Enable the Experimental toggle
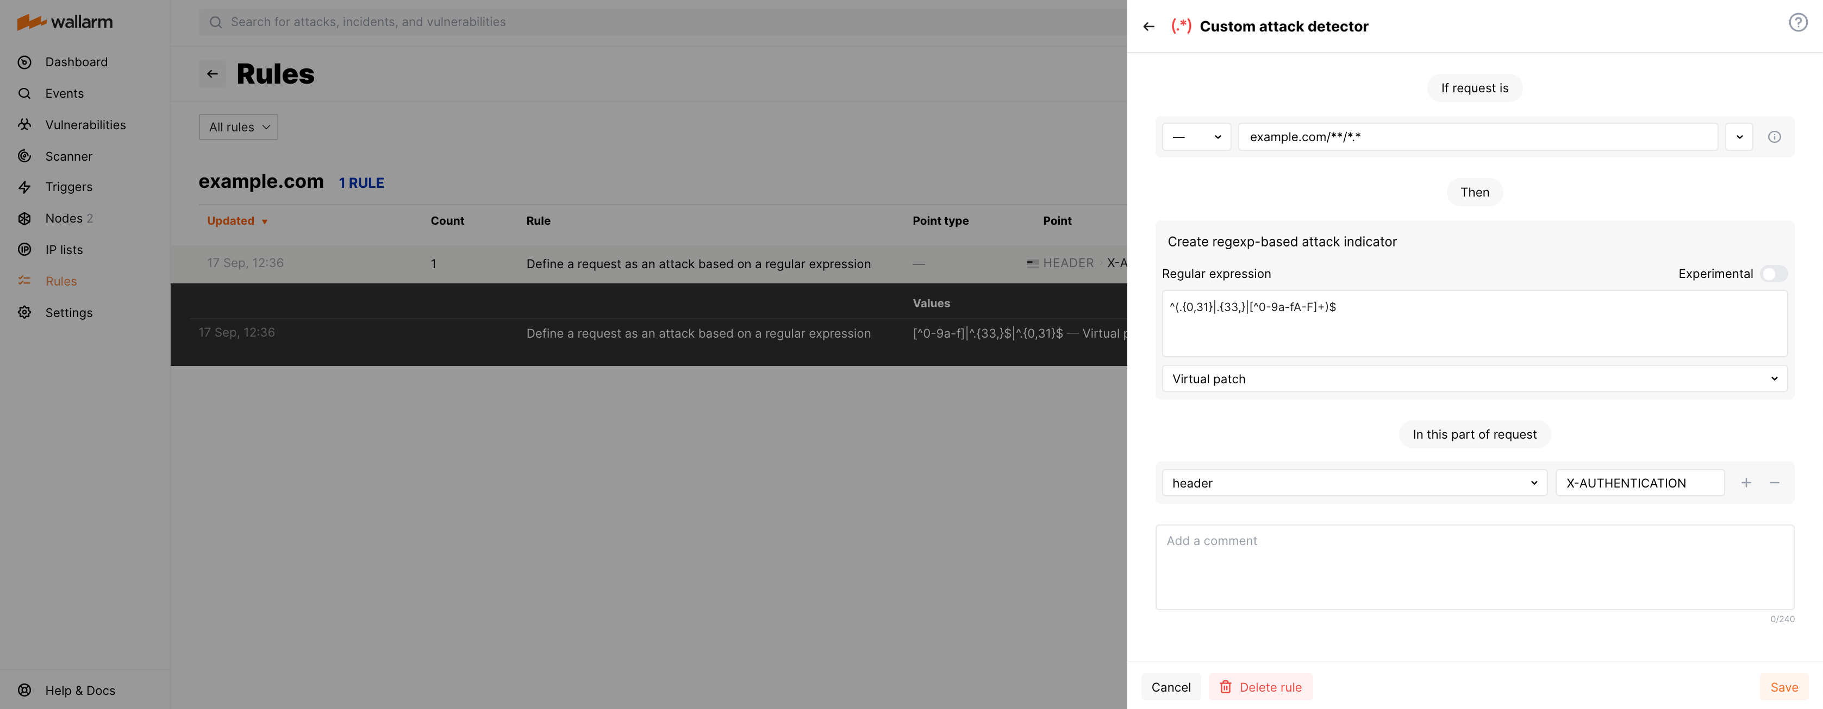 click(1774, 274)
